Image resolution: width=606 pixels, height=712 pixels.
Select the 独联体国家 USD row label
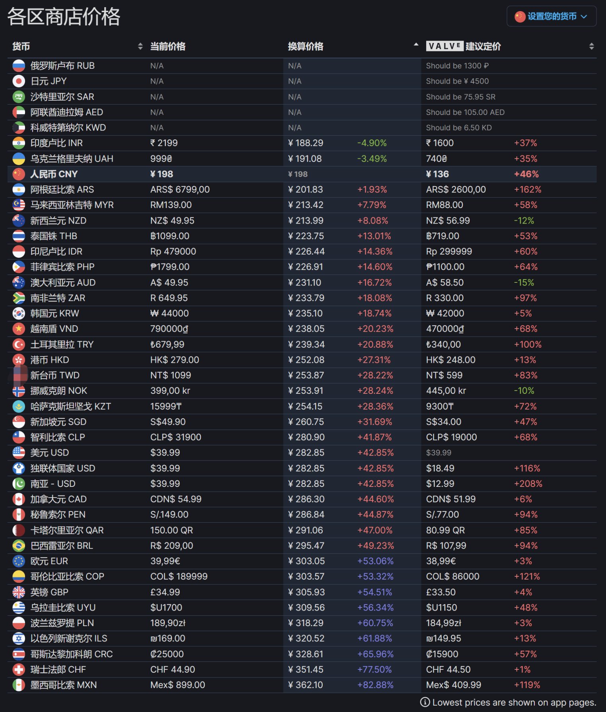(x=63, y=468)
